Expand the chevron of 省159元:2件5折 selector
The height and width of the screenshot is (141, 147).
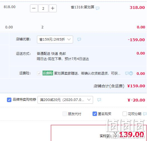(69, 39)
